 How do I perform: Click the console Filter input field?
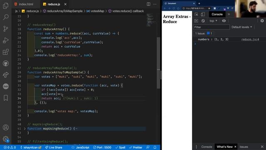click(x=212, y=27)
